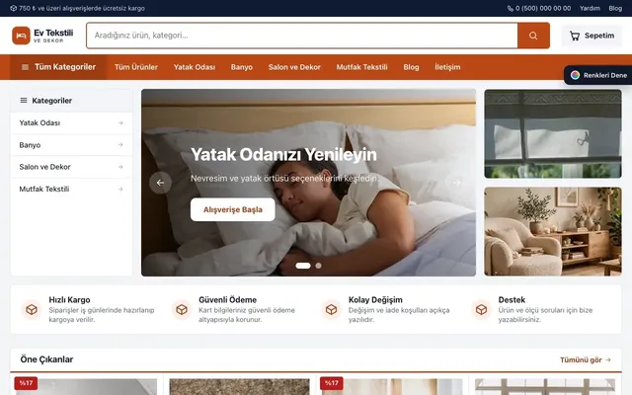Click the Ev Tekstili logo icon
632x395 pixels.
point(21,36)
